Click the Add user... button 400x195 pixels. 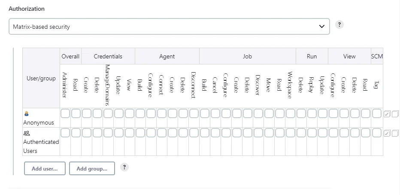pyautogui.click(x=45, y=168)
